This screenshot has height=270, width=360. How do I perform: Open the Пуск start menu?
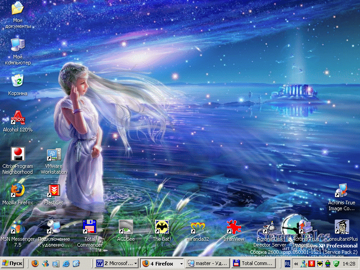point(13,263)
